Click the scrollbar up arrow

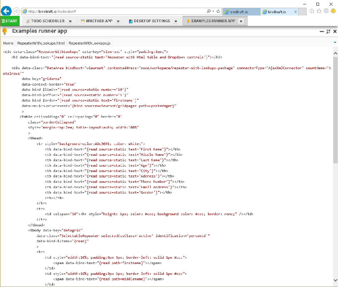[x=335, y=53]
